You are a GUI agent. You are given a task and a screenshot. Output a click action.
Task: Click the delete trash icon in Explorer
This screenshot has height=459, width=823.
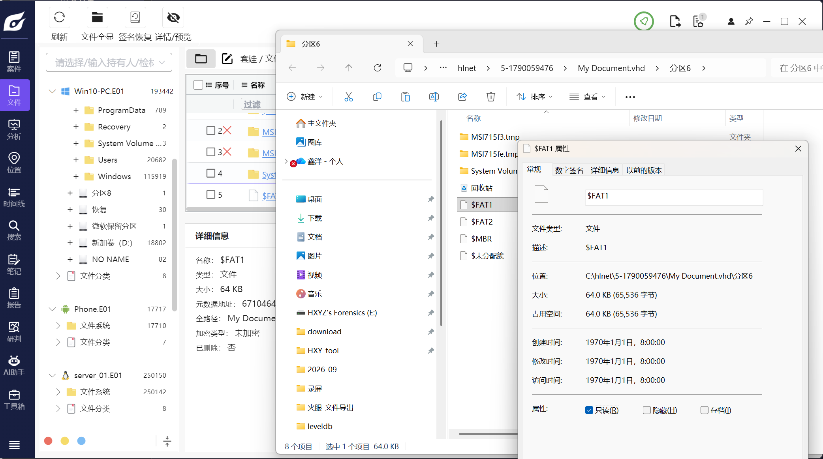click(x=490, y=97)
